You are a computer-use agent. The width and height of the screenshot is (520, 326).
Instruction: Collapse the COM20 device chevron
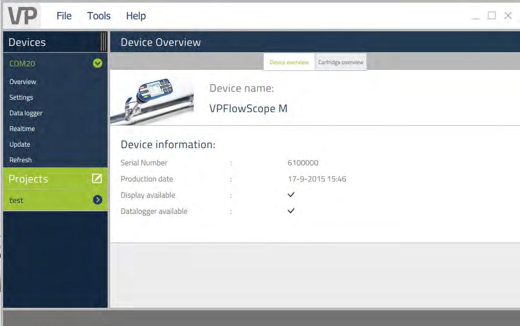[x=98, y=63]
